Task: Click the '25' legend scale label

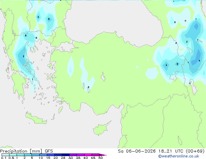Action: (63, 158)
